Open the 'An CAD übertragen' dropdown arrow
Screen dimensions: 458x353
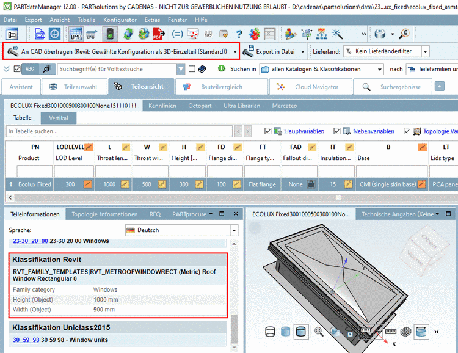click(x=235, y=51)
